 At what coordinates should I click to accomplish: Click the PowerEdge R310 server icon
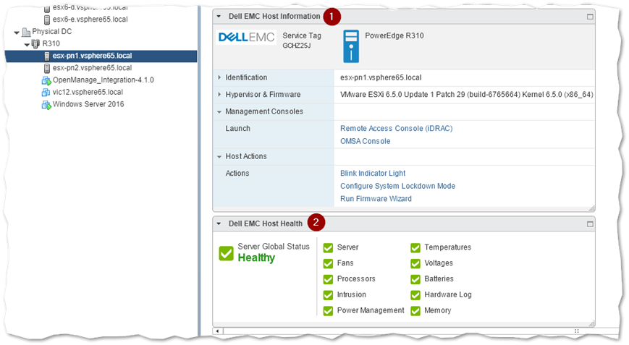point(351,46)
